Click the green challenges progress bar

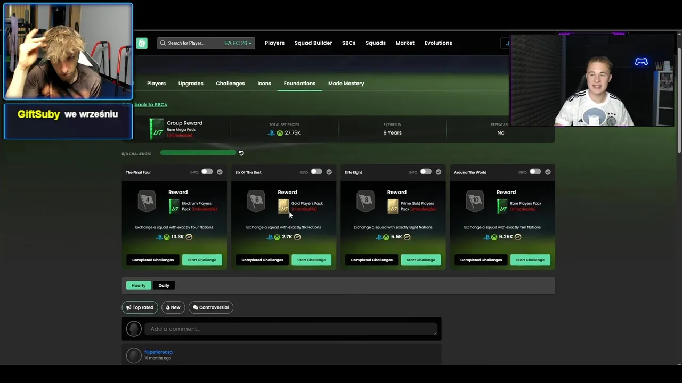tap(198, 153)
